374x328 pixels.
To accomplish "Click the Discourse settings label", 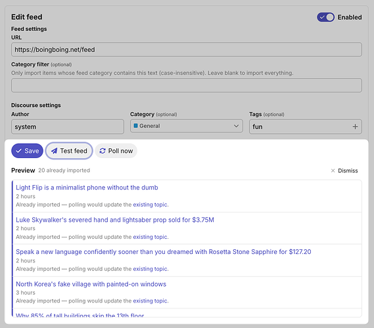I will click(36, 105).
